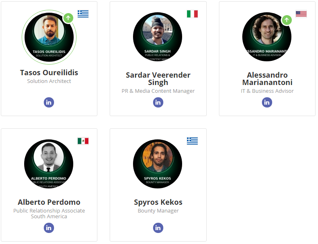This screenshot has width=318, height=244.
Task: Click Greek flag on Spyros Kekos card
Action: coord(192,141)
